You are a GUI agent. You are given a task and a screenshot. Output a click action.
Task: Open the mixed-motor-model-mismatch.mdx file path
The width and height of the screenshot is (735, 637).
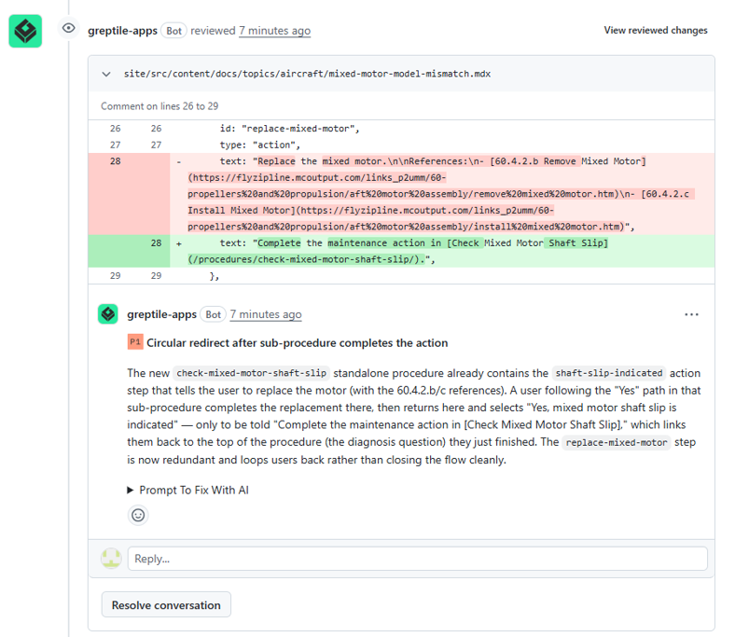307,74
